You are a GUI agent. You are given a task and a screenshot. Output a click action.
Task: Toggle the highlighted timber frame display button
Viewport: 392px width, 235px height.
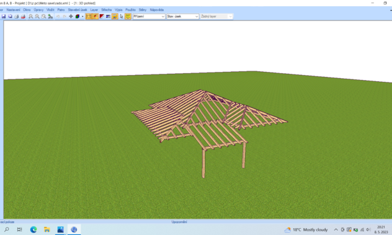(89, 17)
